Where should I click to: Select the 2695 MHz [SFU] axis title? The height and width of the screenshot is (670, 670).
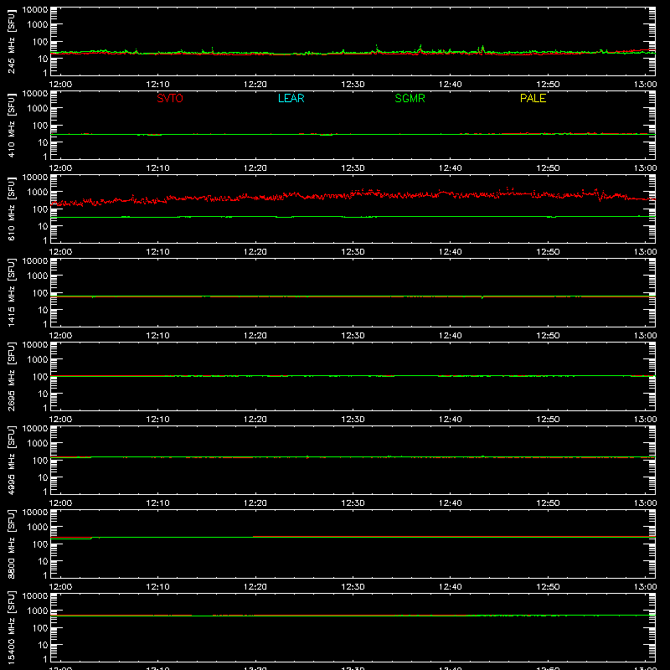click(x=11, y=377)
